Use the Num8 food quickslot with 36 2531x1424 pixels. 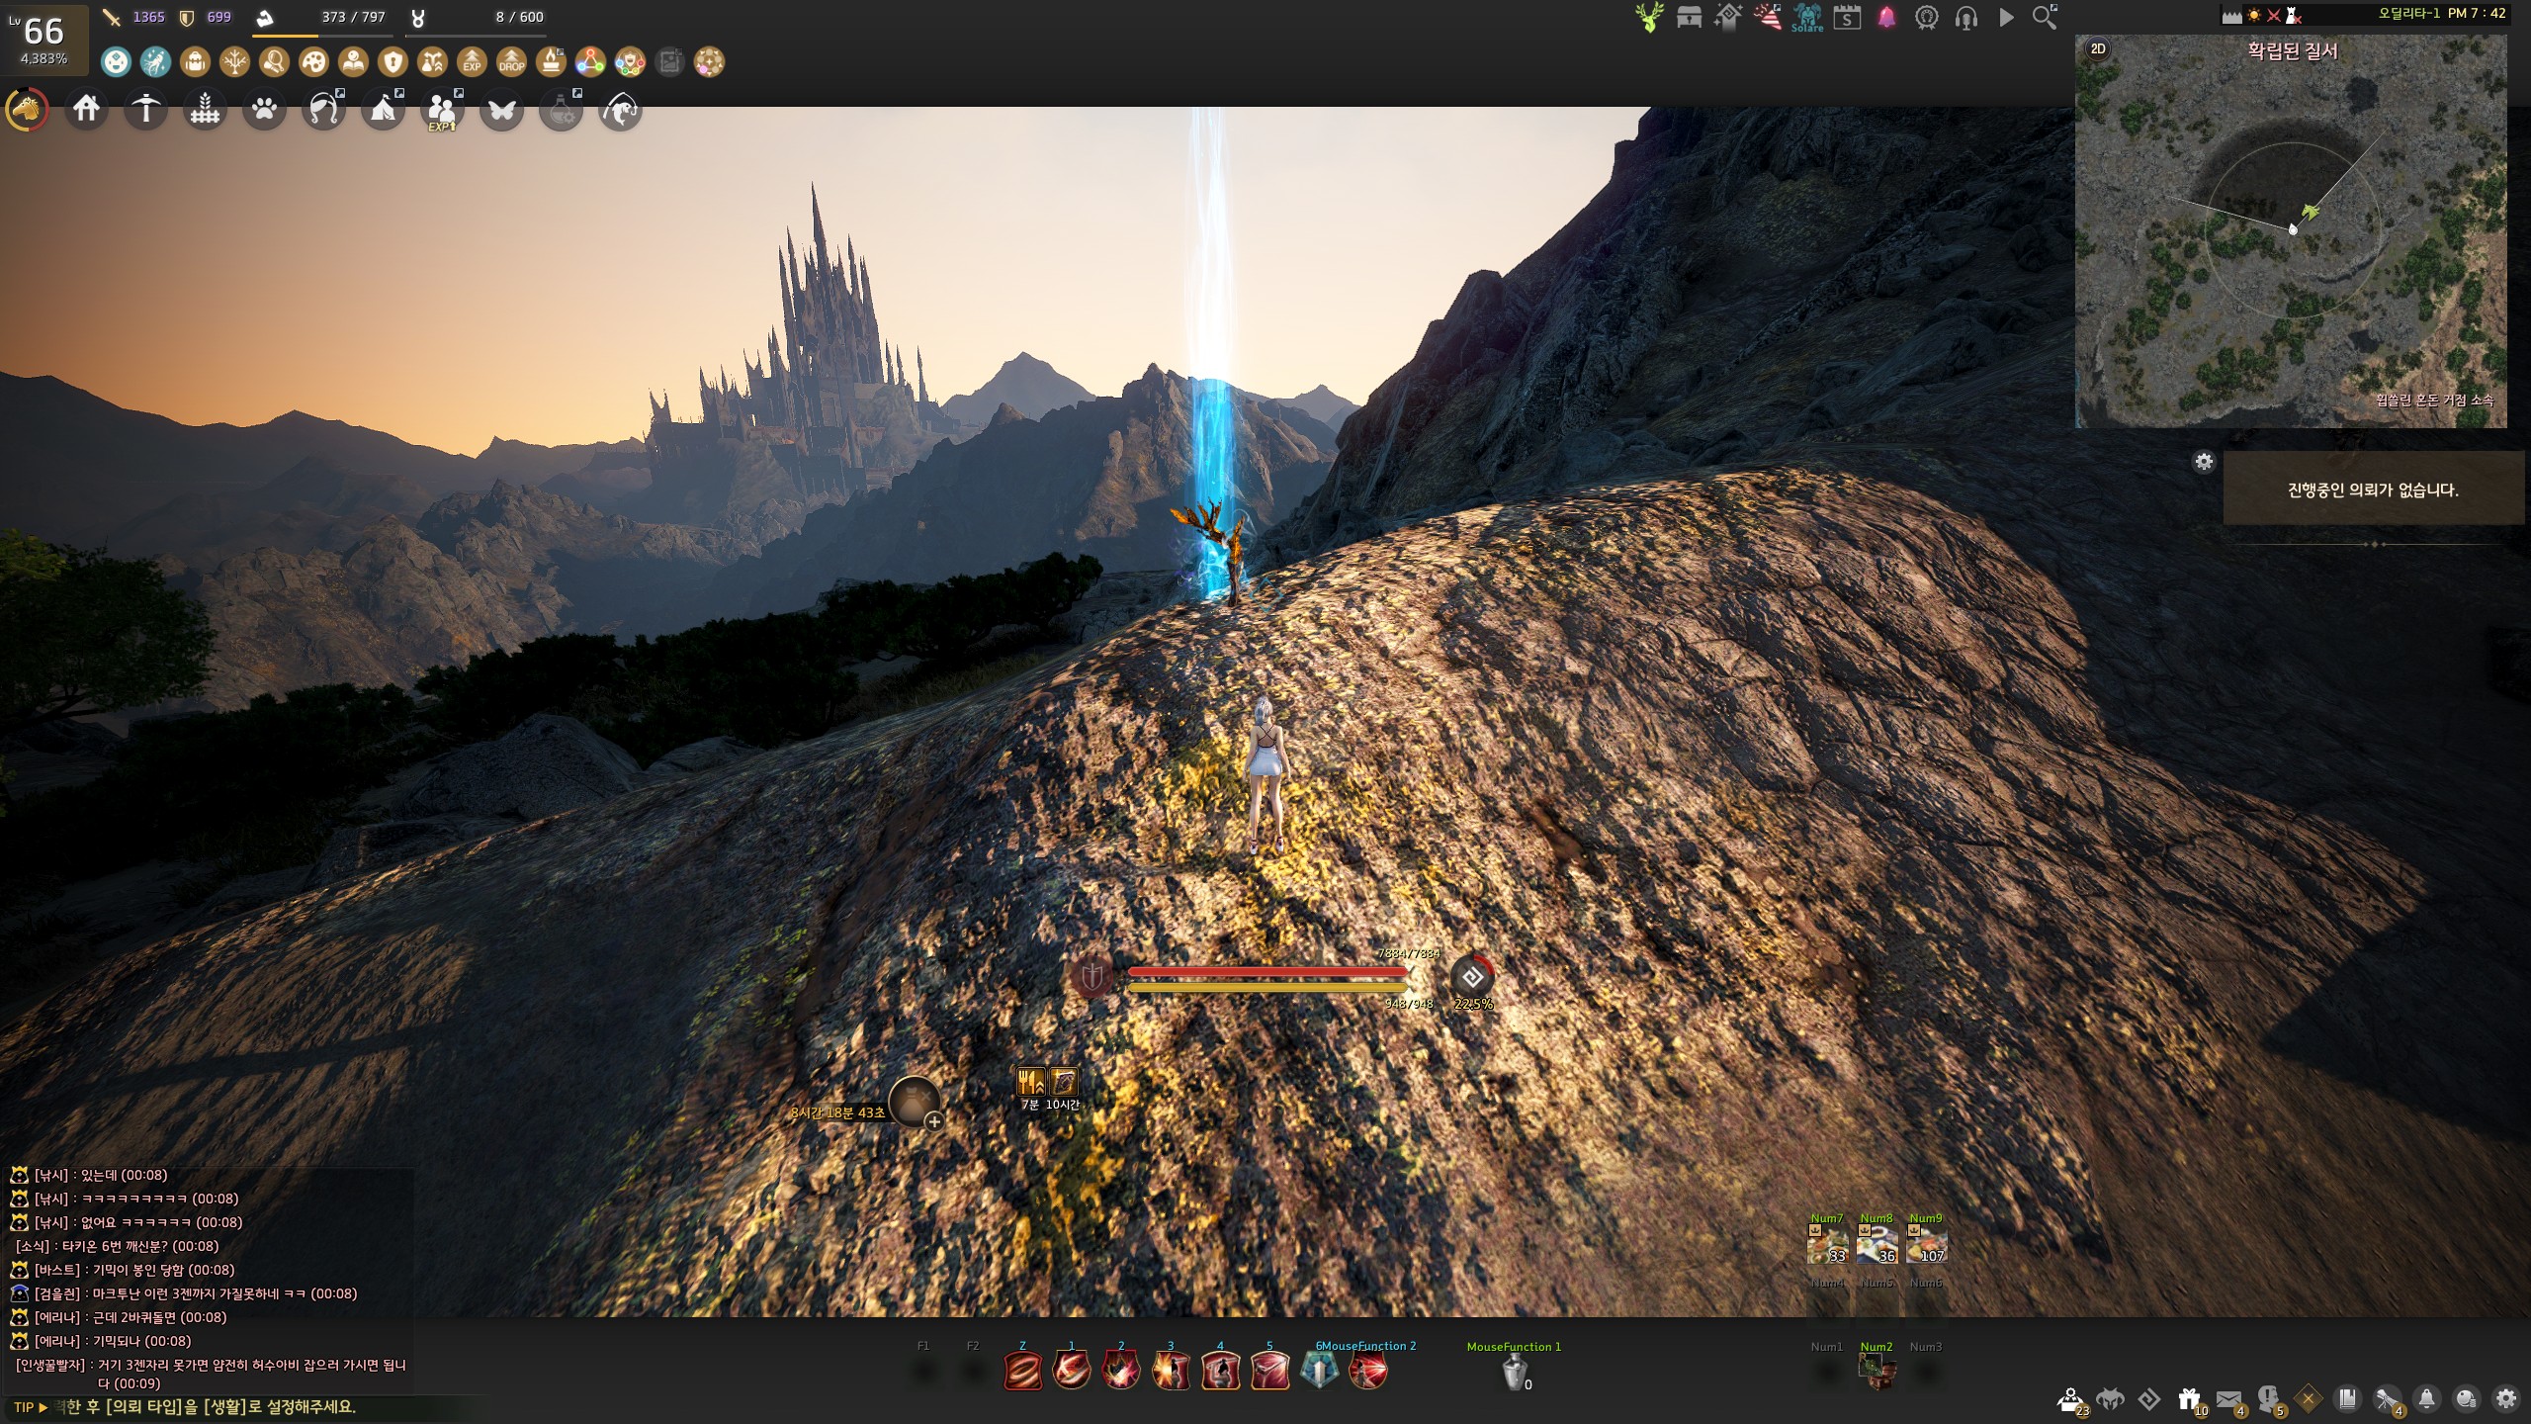(x=1876, y=1245)
